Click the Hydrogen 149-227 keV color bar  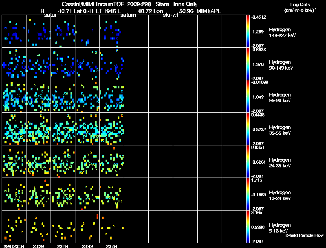pos(248,31)
